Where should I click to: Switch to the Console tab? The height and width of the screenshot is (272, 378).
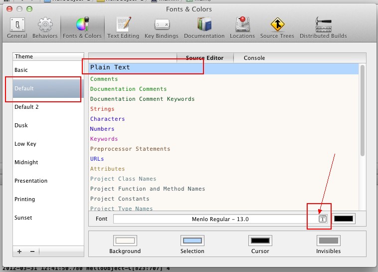254,58
